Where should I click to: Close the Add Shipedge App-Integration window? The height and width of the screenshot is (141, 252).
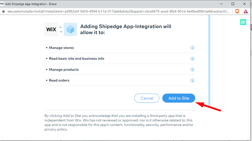point(244,4)
